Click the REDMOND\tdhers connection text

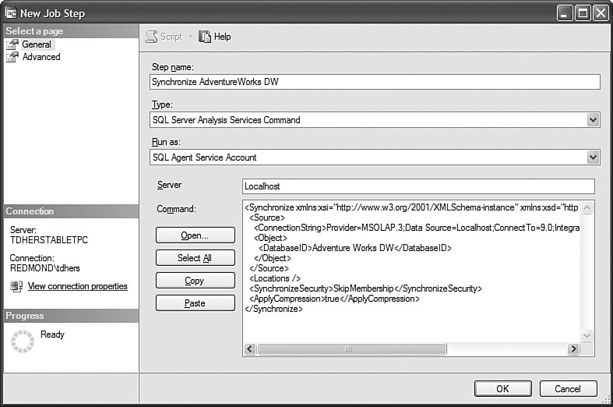[x=45, y=268]
